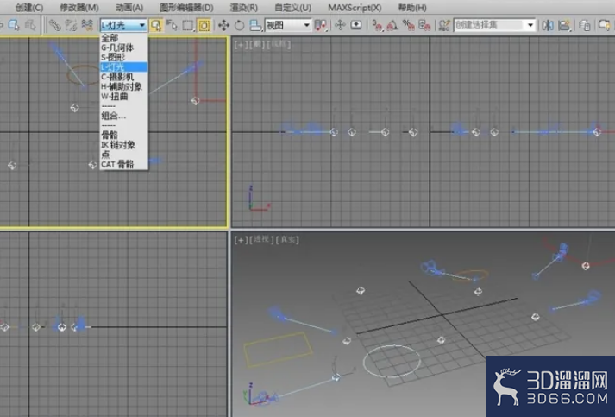615x417 pixels.
Task: Choose CAT 骨骼 in the filter list
Action: pyautogui.click(x=124, y=164)
